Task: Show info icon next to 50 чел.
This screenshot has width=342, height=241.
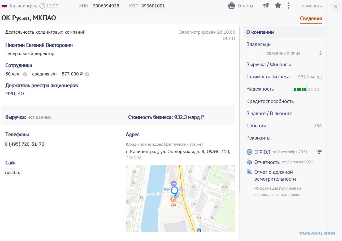Action: (25, 74)
